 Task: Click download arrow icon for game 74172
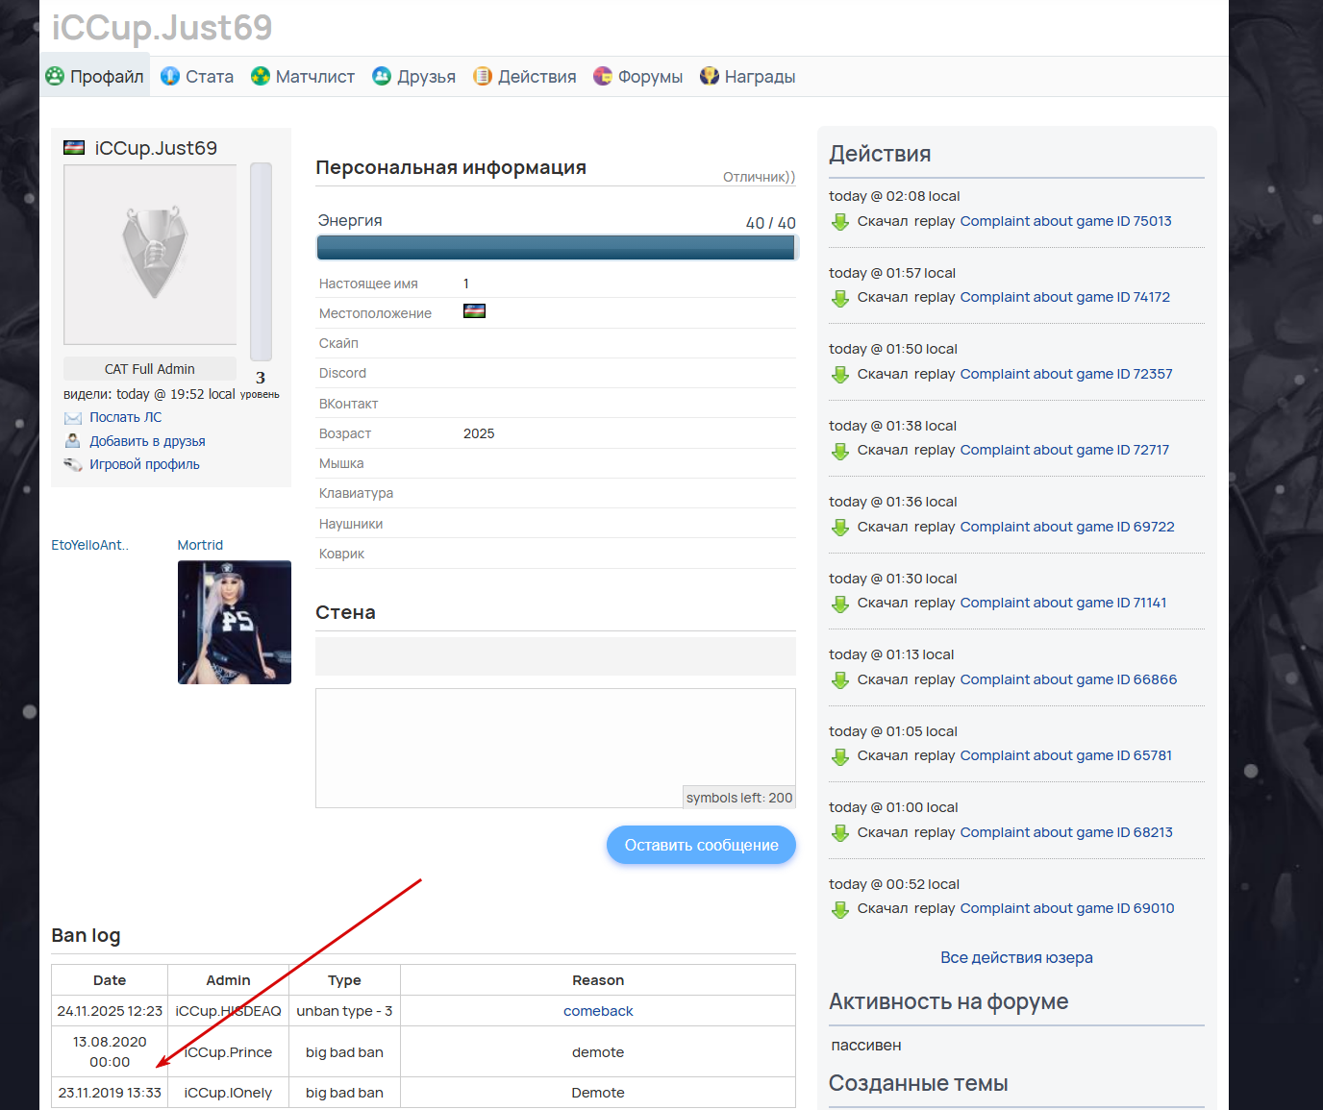(x=840, y=298)
